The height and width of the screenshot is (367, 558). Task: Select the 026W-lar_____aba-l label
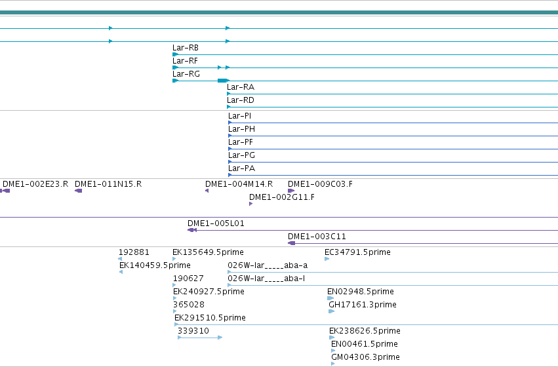coord(266,279)
